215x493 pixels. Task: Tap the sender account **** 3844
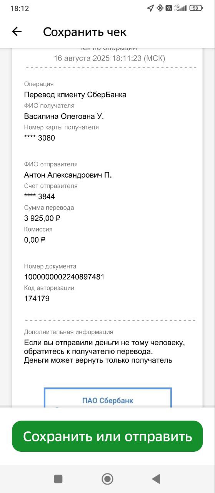(x=39, y=197)
